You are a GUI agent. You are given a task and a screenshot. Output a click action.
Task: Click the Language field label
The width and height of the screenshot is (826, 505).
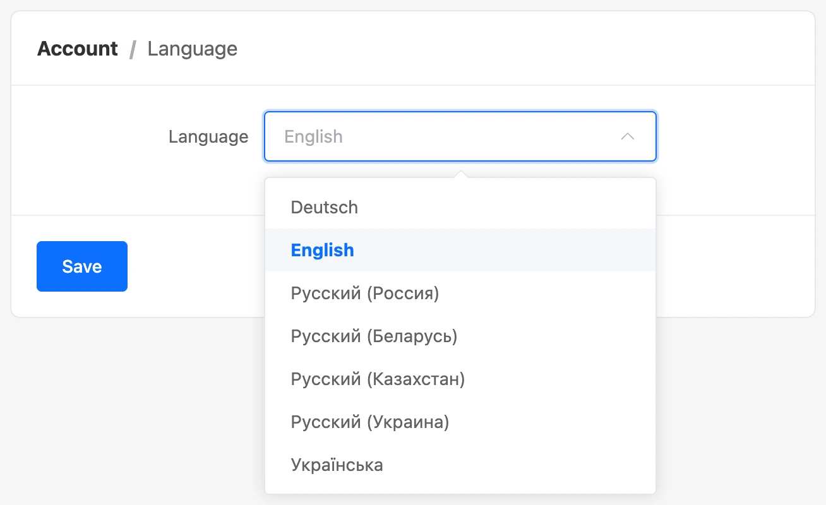[x=208, y=136]
